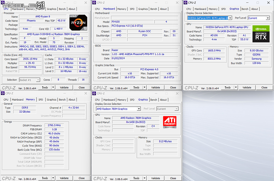Viewport: 274px width, 181px height.
Task: Expand Tools arrow in the Mainboard window
Action: point(145,87)
